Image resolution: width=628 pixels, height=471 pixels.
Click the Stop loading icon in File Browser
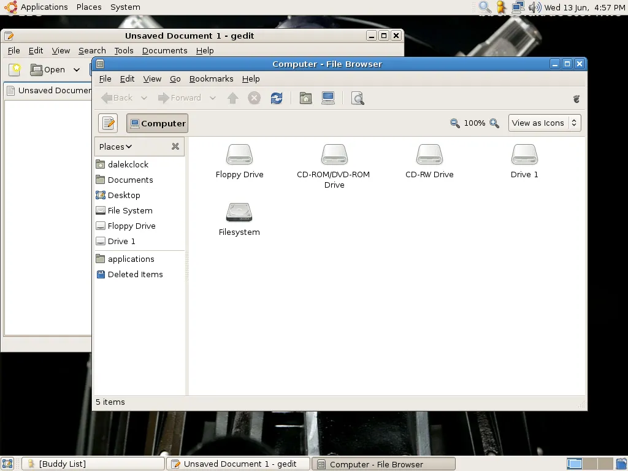pos(254,98)
